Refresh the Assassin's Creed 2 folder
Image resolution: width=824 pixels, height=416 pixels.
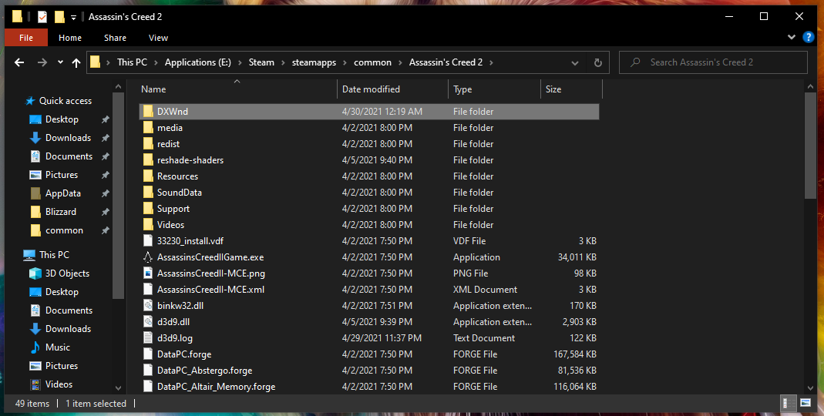pos(597,62)
